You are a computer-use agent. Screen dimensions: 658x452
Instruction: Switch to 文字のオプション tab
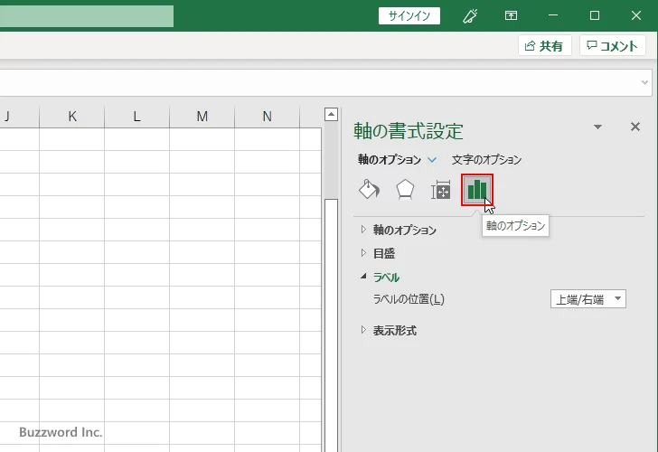coord(486,159)
